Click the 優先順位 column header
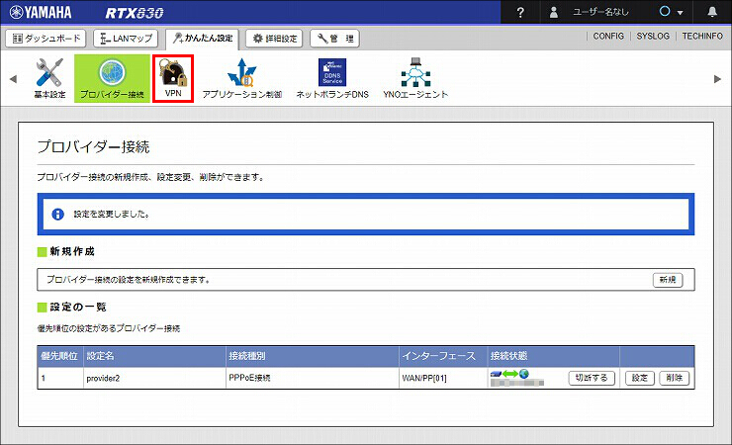 pos(59,356)
